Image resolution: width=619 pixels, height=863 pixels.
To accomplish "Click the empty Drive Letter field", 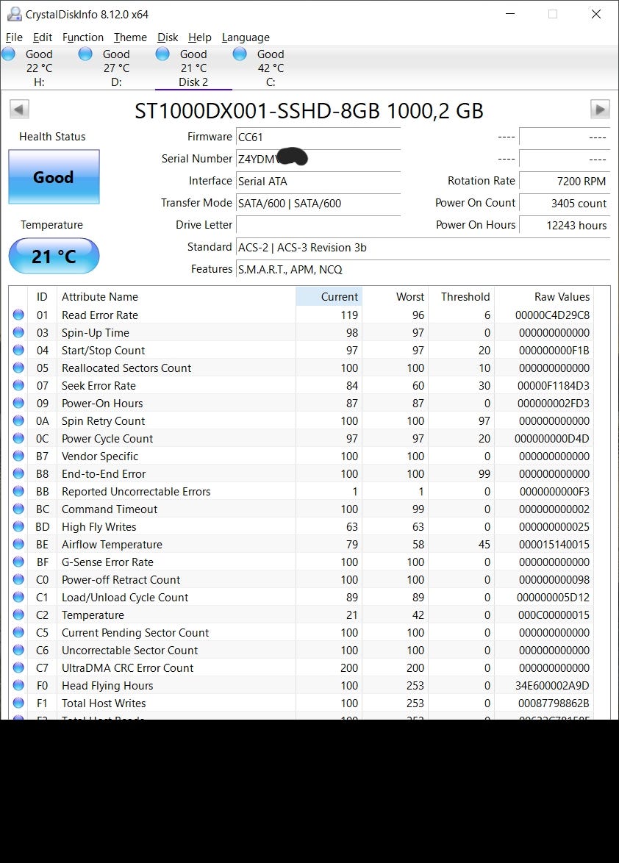I will pyautogui.click(x=318, y=224).
